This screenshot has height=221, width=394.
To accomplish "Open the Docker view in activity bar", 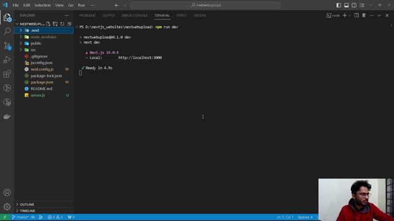I will point(7,117).
